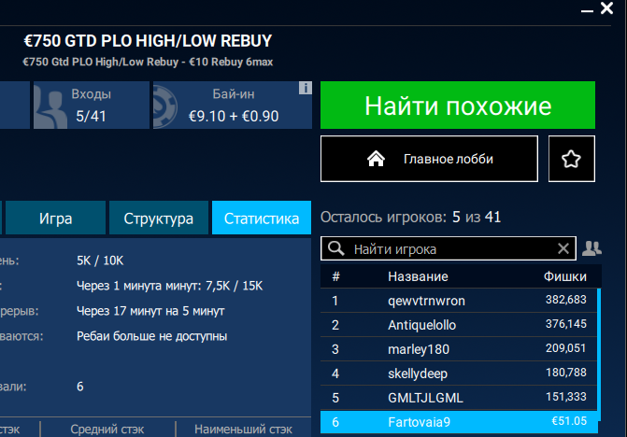Click the 151,333 chip count
Screen dimensions: 627x437
tap(566, 397)
